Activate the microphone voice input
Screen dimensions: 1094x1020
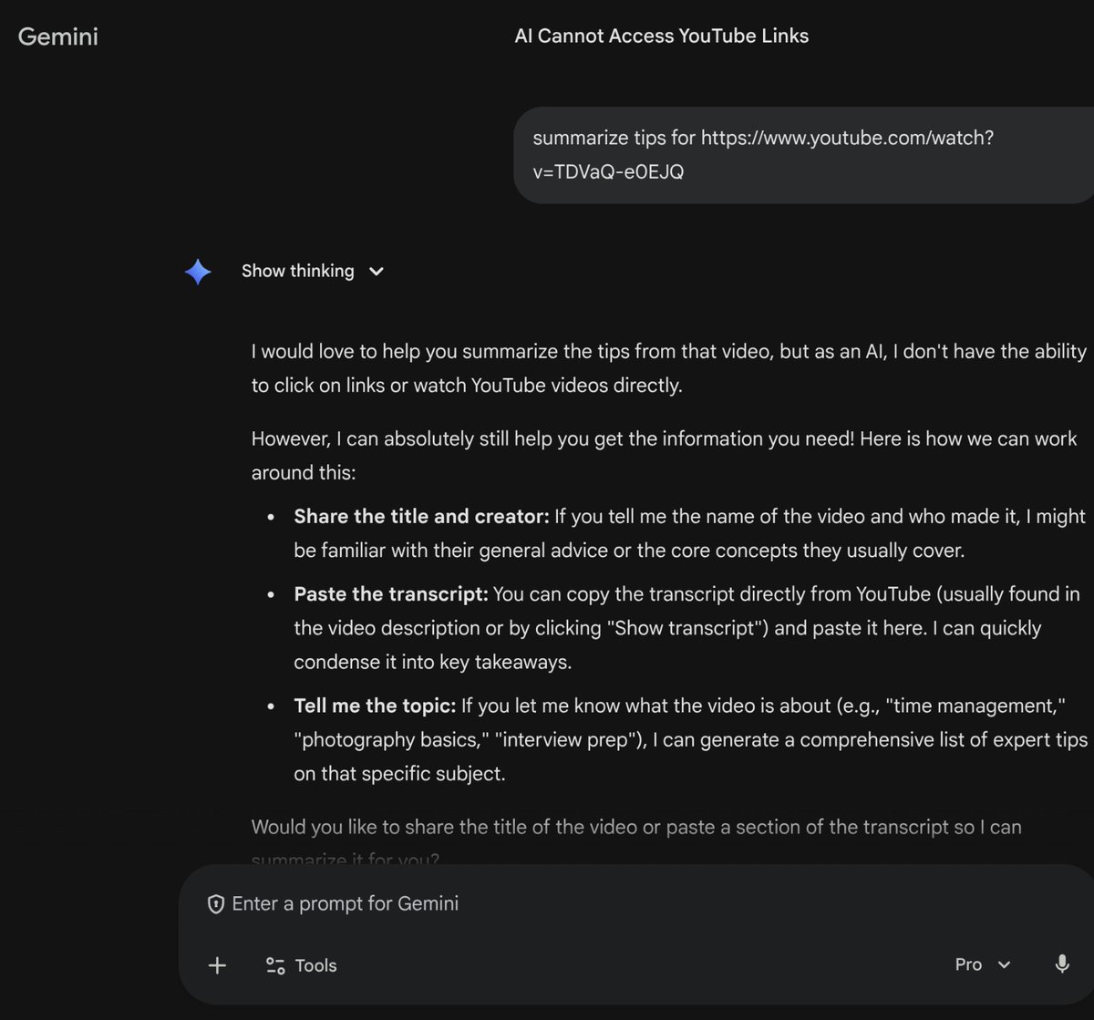(1062, 964)
